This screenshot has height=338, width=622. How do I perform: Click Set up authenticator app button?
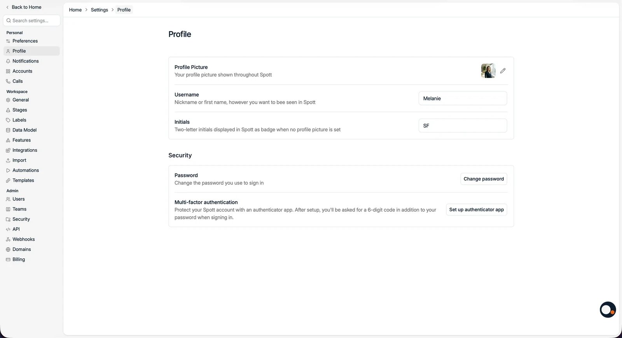click(477, 210)
